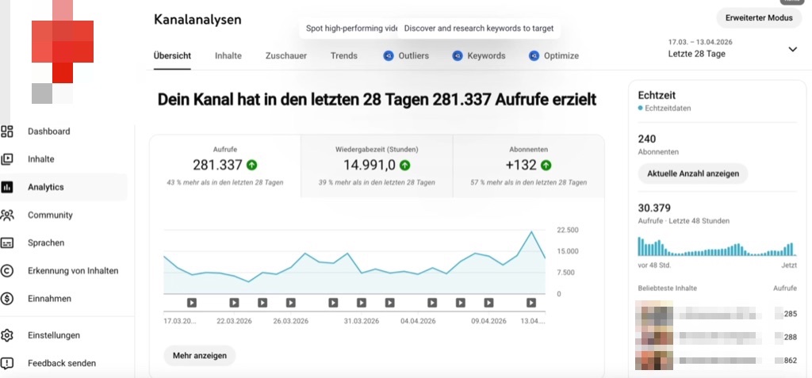Switch to the Inhalte tab
The width and height of the screenshot is (812, 378).
pyautogui.click(x=228, y=56)
